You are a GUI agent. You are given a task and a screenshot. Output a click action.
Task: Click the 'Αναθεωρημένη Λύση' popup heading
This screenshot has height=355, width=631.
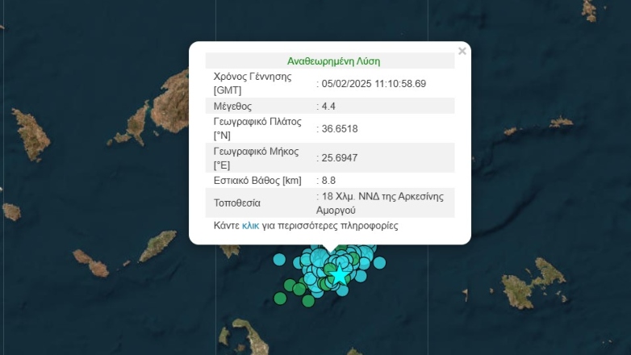click(x=333, y=61)
